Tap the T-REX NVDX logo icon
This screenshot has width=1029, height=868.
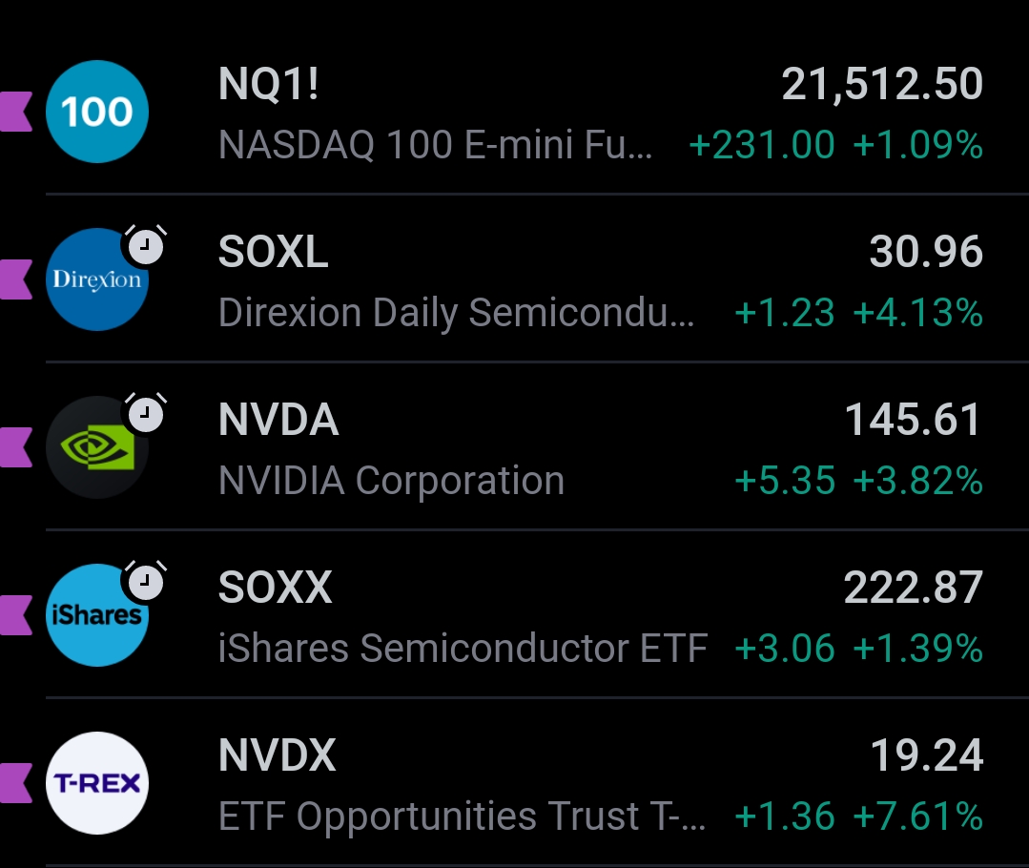click(x=97, y=783)
